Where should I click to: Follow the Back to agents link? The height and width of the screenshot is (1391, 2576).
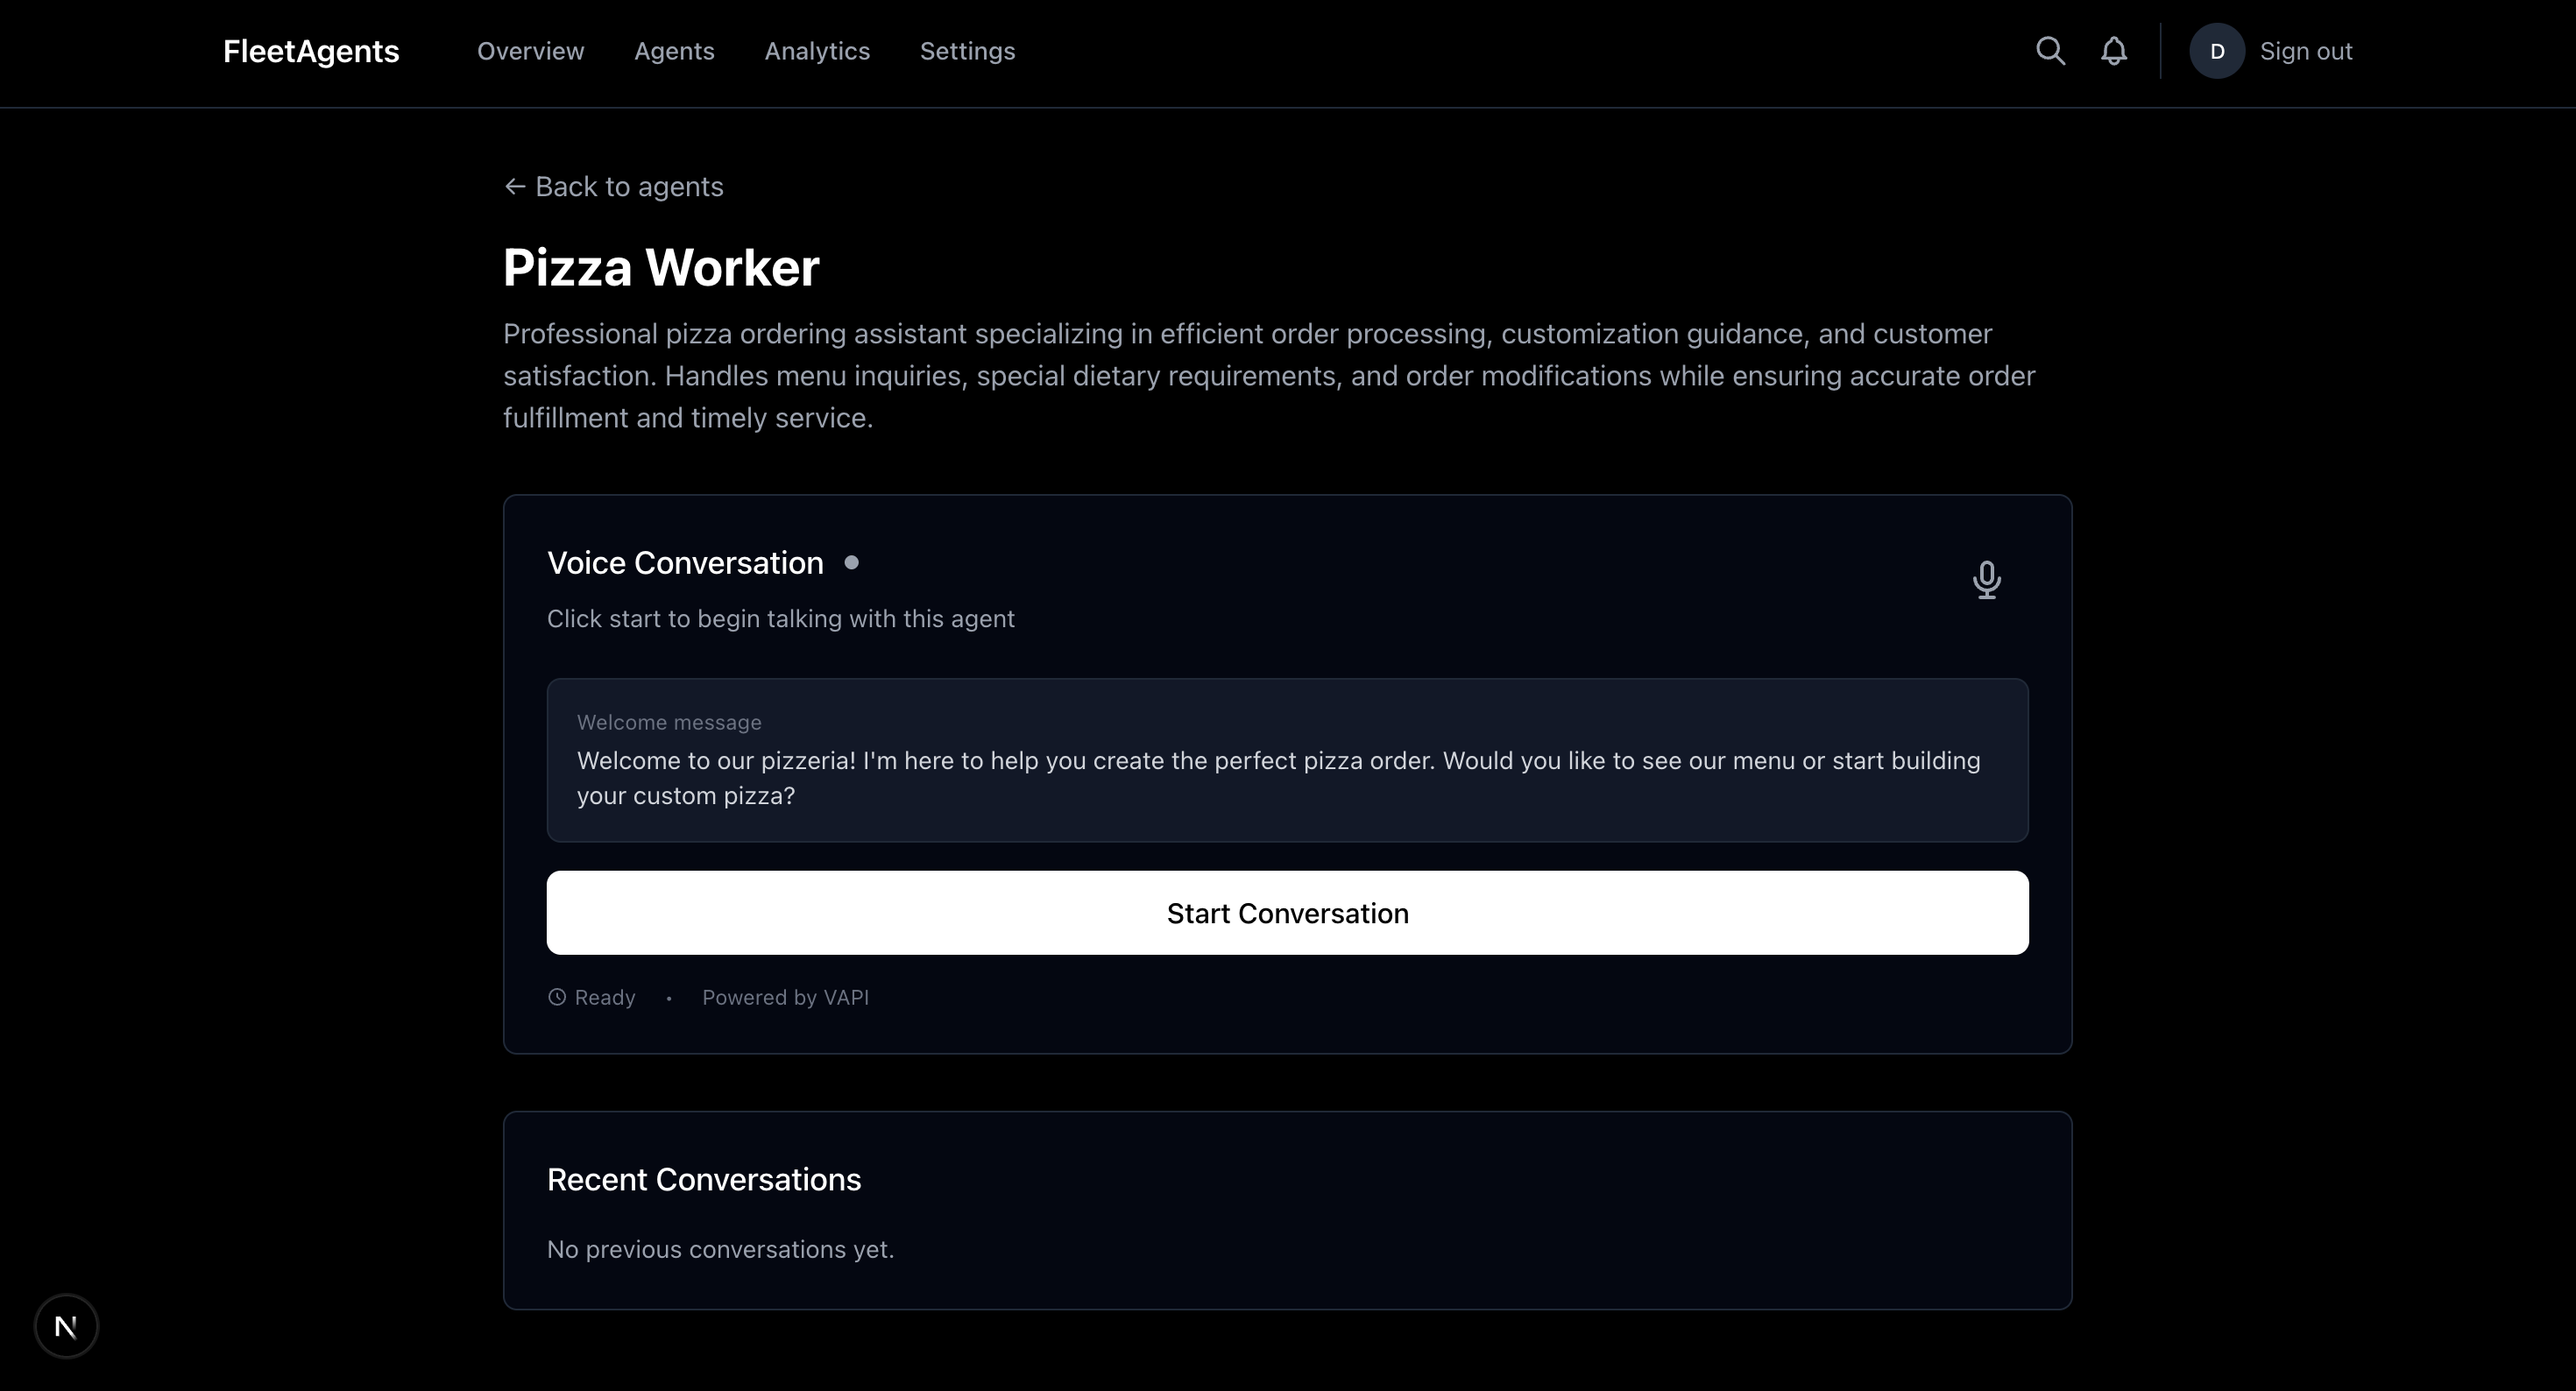pyautogui.click(x=629, y=187)
